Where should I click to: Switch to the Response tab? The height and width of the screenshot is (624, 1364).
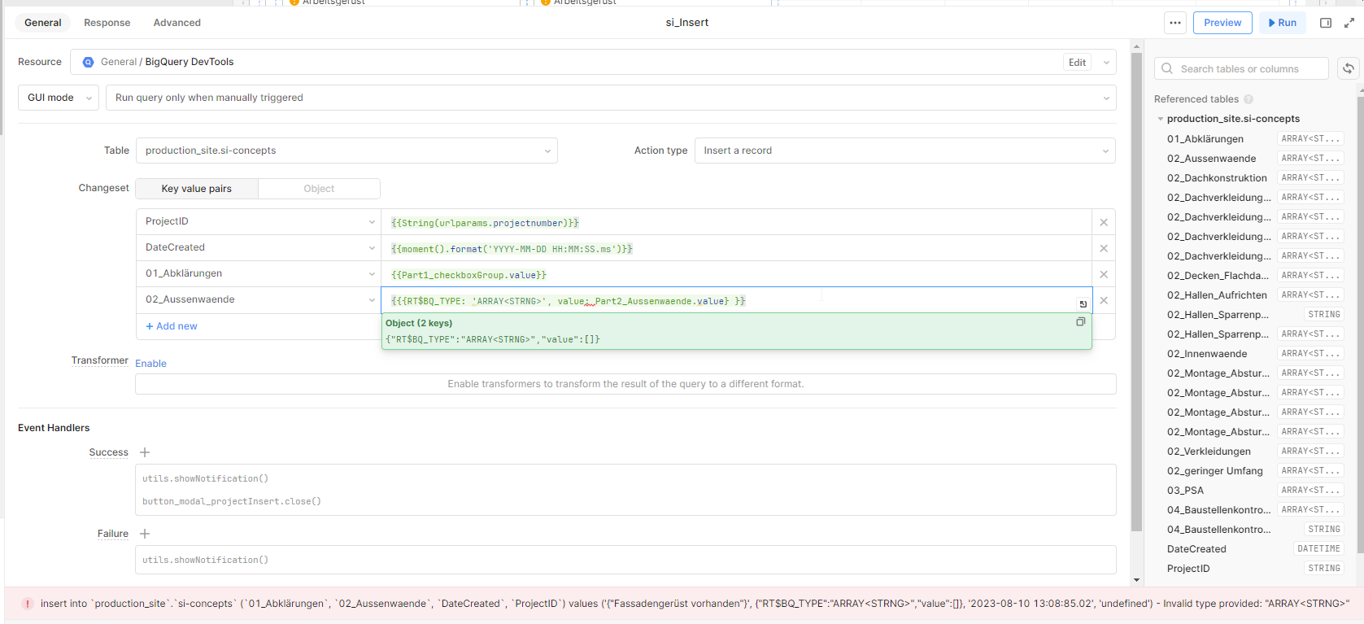(x=107, y=23)
